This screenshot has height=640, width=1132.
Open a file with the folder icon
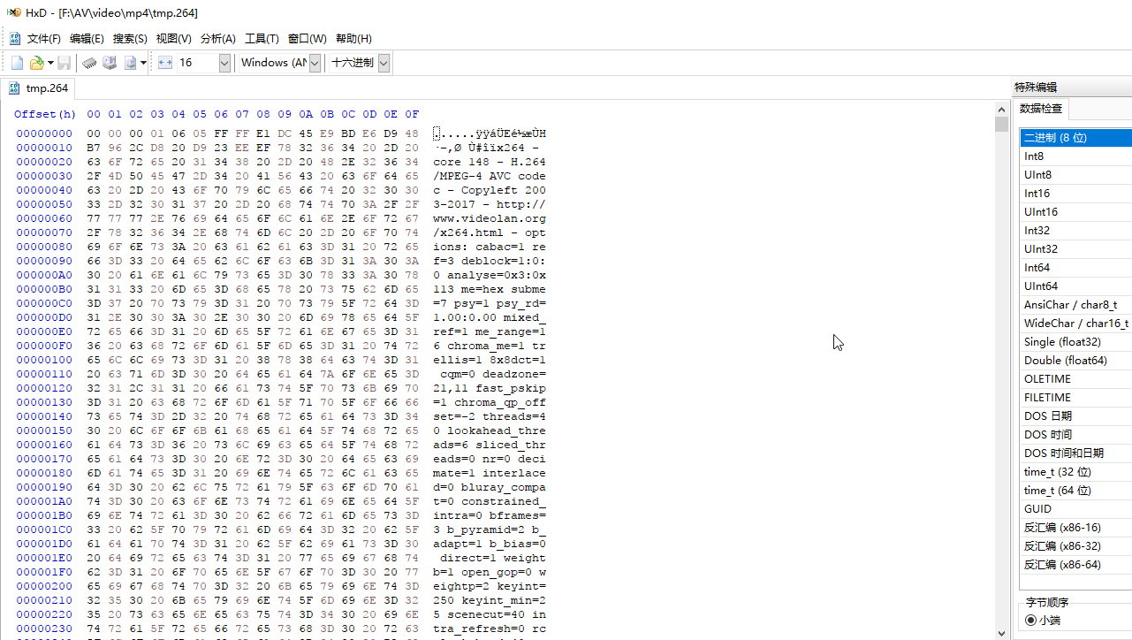pos(36,62)
